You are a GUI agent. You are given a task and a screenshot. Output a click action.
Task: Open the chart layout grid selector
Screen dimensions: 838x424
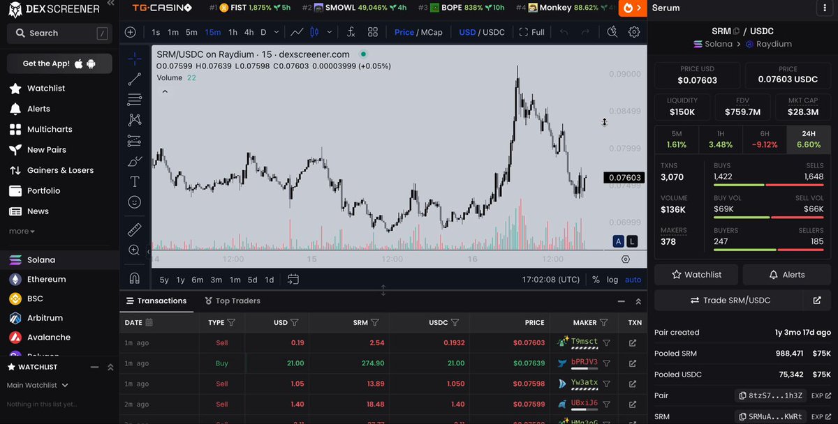pos(373,32)
